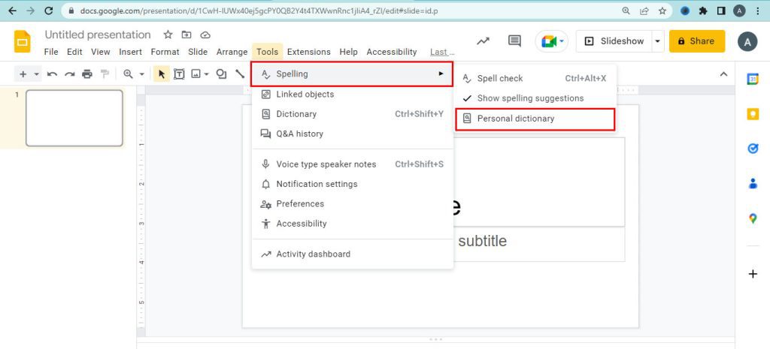Click the yellow Share button
Screen dimensions: 770x349
(x=696, y=41)
